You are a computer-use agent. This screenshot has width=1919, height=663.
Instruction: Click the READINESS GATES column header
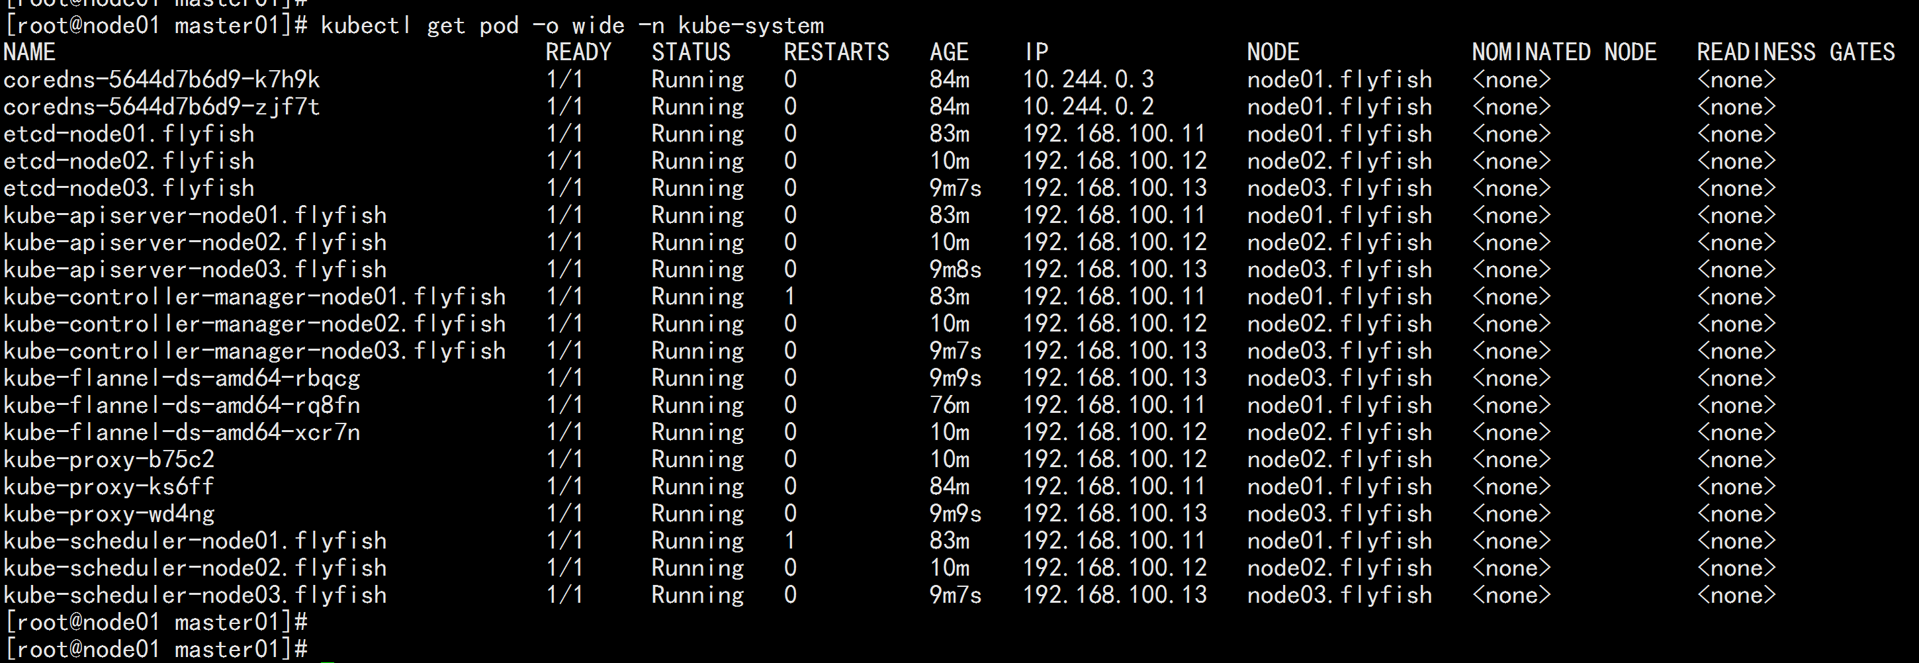click(1796, 52)
